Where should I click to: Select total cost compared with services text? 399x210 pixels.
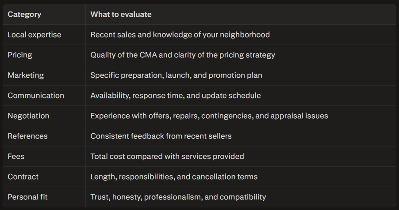tap(167, 157)
